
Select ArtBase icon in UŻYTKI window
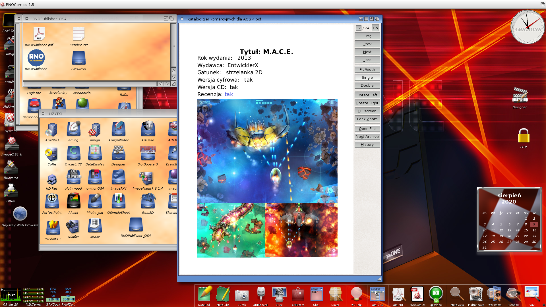pos(148,129)
